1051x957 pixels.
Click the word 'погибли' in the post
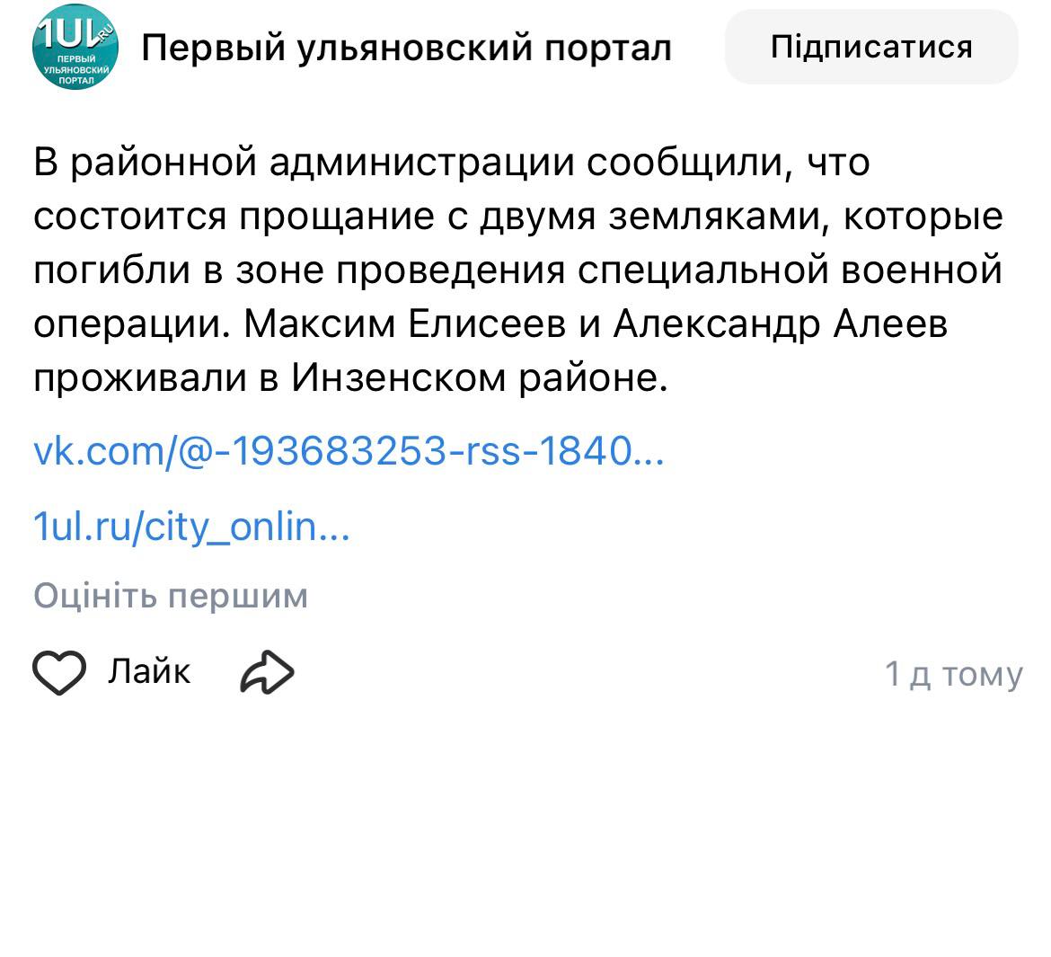coord(110,270)
